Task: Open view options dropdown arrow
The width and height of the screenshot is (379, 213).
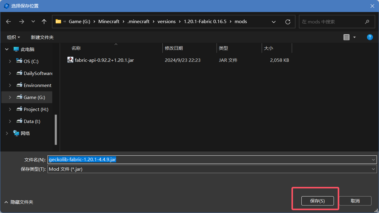Action: tap(354, 37)
